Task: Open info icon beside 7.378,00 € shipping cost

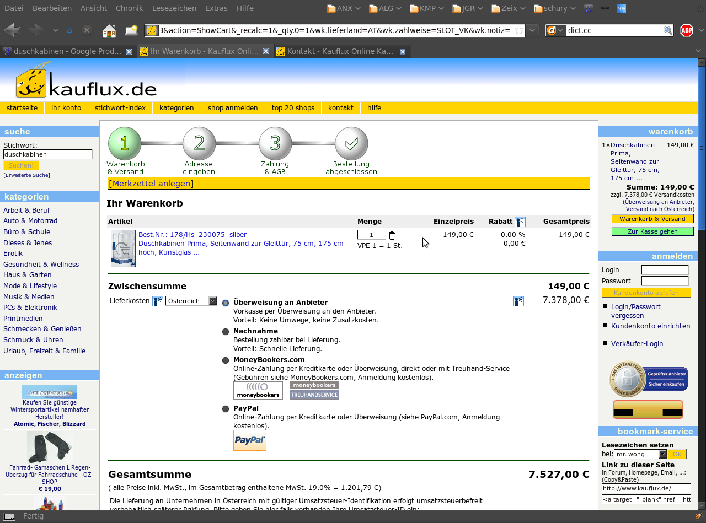Action: pyautogui.click(x=518, y=301)
